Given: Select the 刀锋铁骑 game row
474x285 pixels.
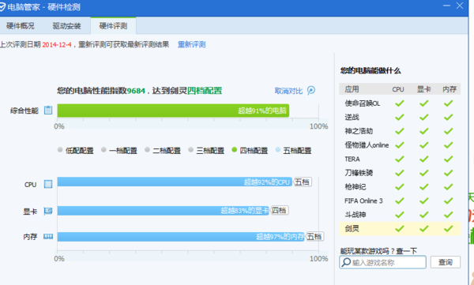Looking at the screenshot, I should click(400, 173).
